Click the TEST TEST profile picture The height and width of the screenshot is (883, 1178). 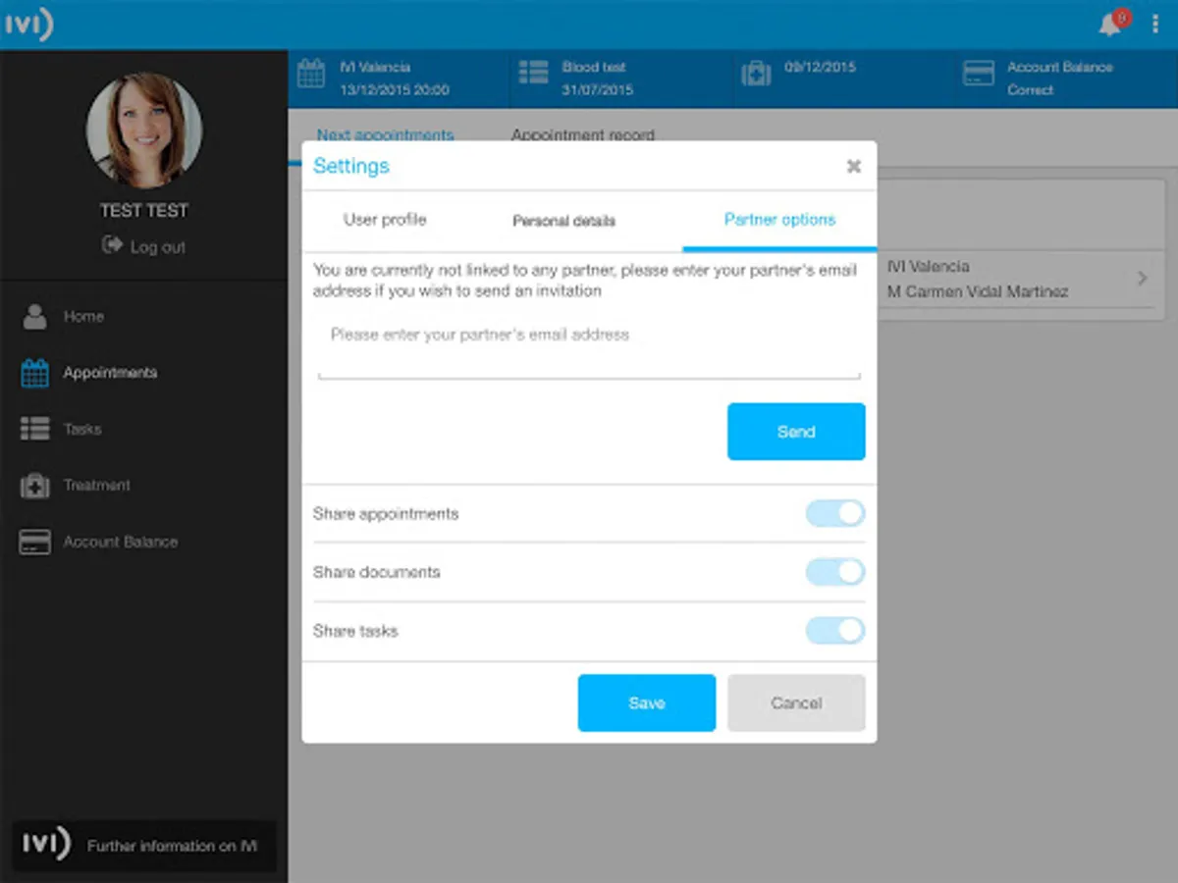tap(144, 129)
